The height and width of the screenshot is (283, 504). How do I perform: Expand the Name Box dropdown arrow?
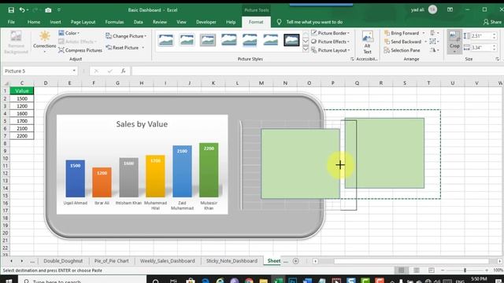(74, 71)
